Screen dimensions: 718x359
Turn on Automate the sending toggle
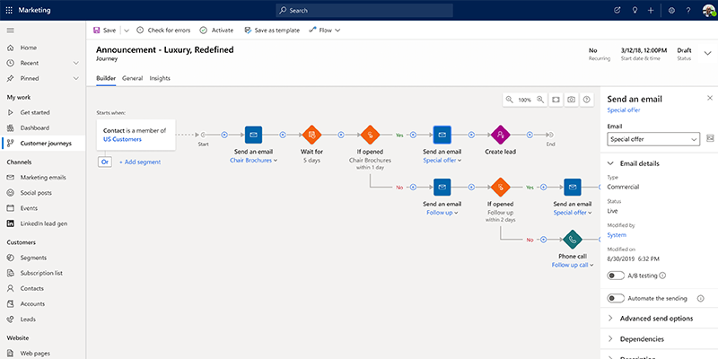[x=616, y=298]
